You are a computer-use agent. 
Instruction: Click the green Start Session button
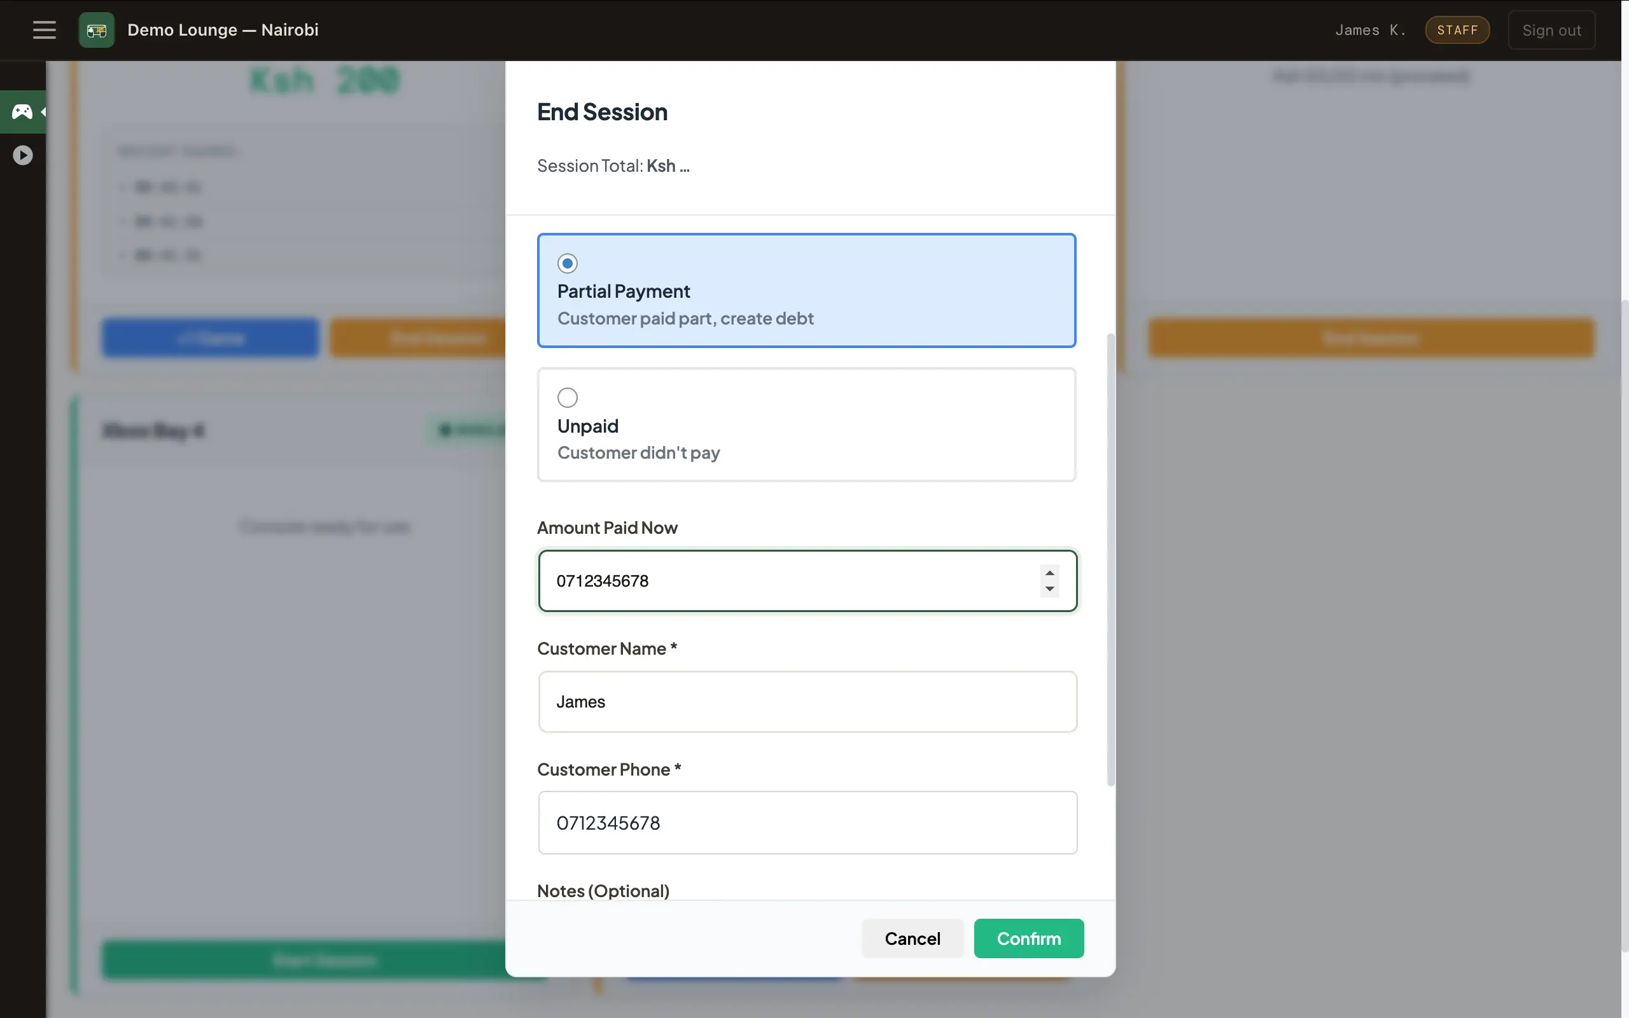click(x=324, y=959)
